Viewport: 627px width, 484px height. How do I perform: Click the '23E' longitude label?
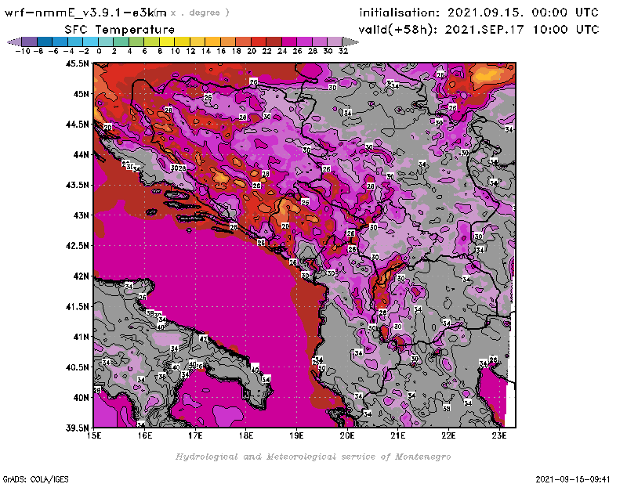coord(499,435)
